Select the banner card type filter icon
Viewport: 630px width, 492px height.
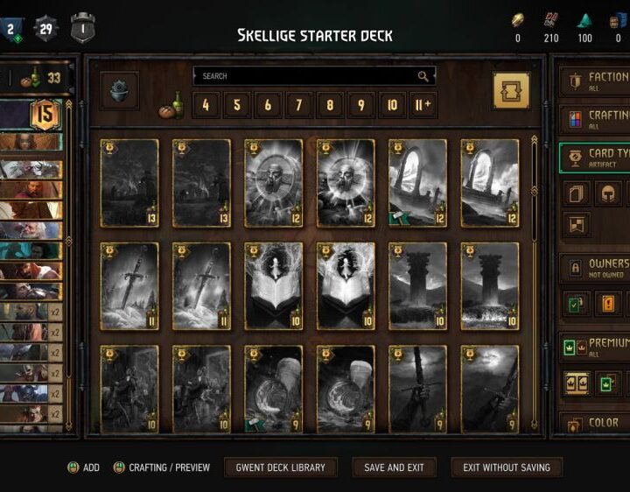(577, 225)
